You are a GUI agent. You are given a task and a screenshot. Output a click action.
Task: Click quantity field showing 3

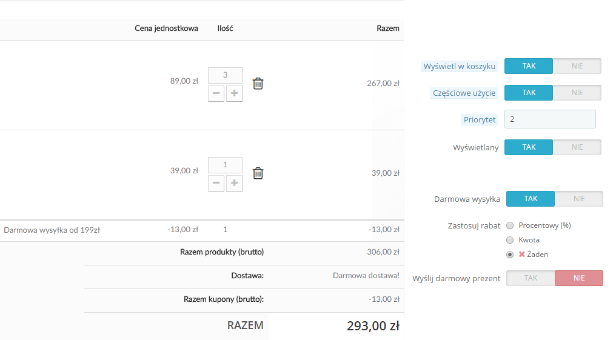coord(225,75)
